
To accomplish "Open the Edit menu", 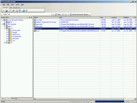I will coord(8,5).
